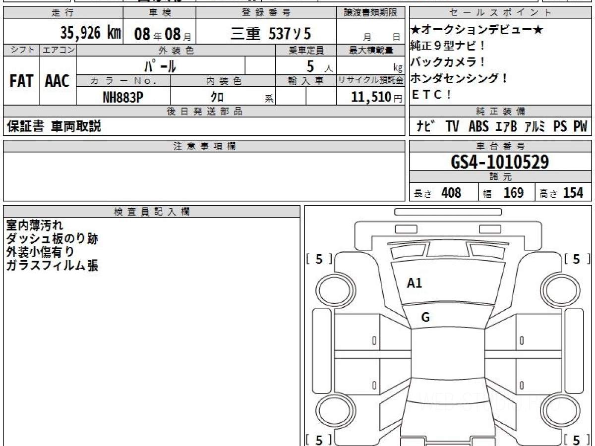Click the A1 damage mark on the hood
Screen dimensions: 595x446
pyautogui.click(x=414, y=283)
